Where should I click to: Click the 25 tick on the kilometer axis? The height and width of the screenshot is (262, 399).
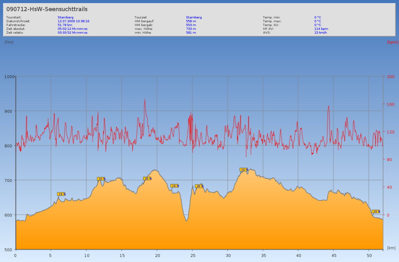click(193, 256)
